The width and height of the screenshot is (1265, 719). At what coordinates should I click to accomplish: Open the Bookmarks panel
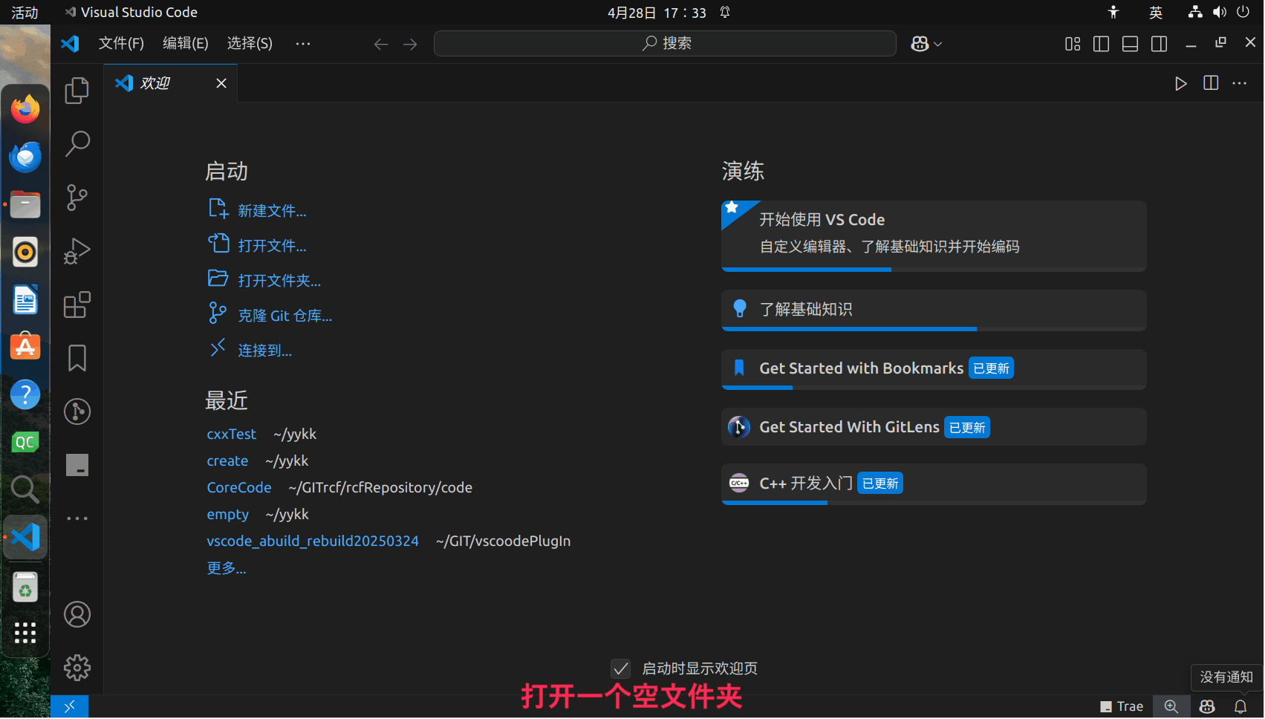[77, 357]
